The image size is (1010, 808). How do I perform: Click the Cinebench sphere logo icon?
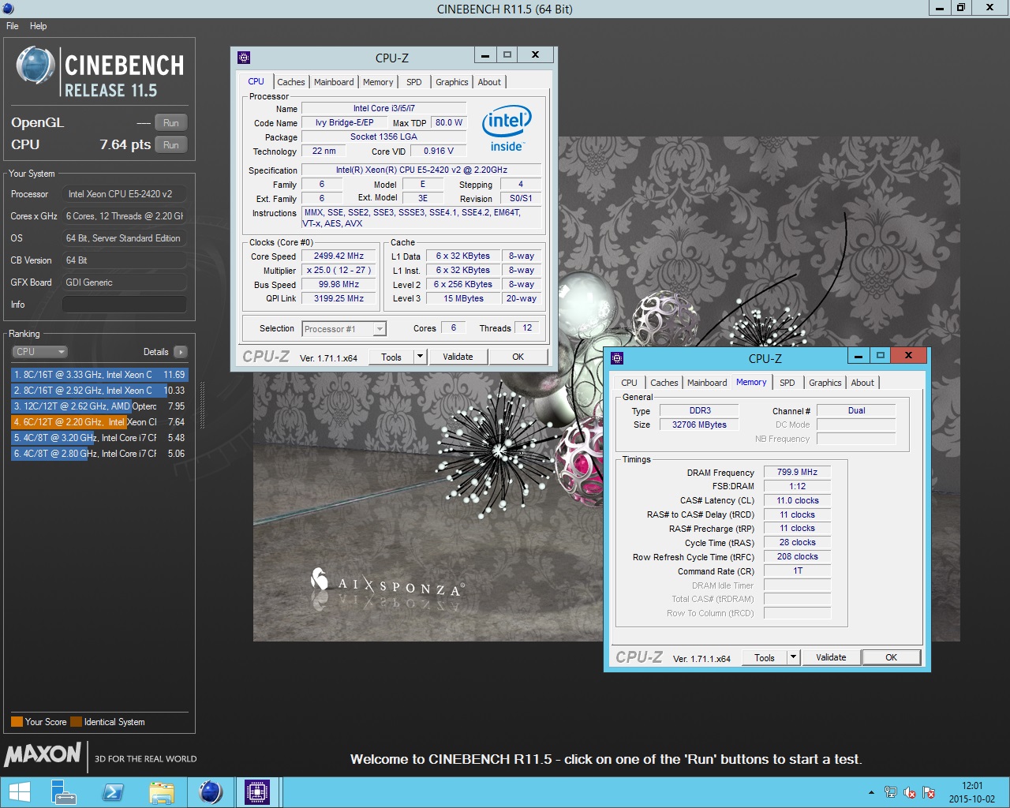(x=36, y=65)
